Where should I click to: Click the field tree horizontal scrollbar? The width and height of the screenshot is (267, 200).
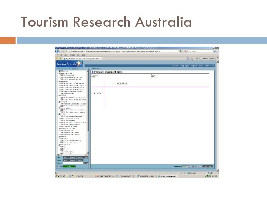[x=72, y=155]
